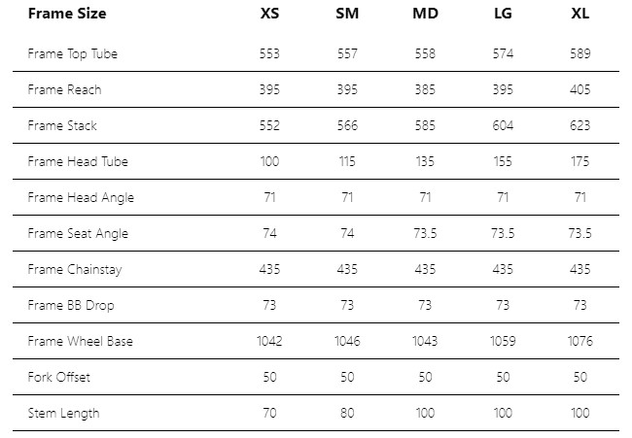Click the Stem Length row label

63,413
